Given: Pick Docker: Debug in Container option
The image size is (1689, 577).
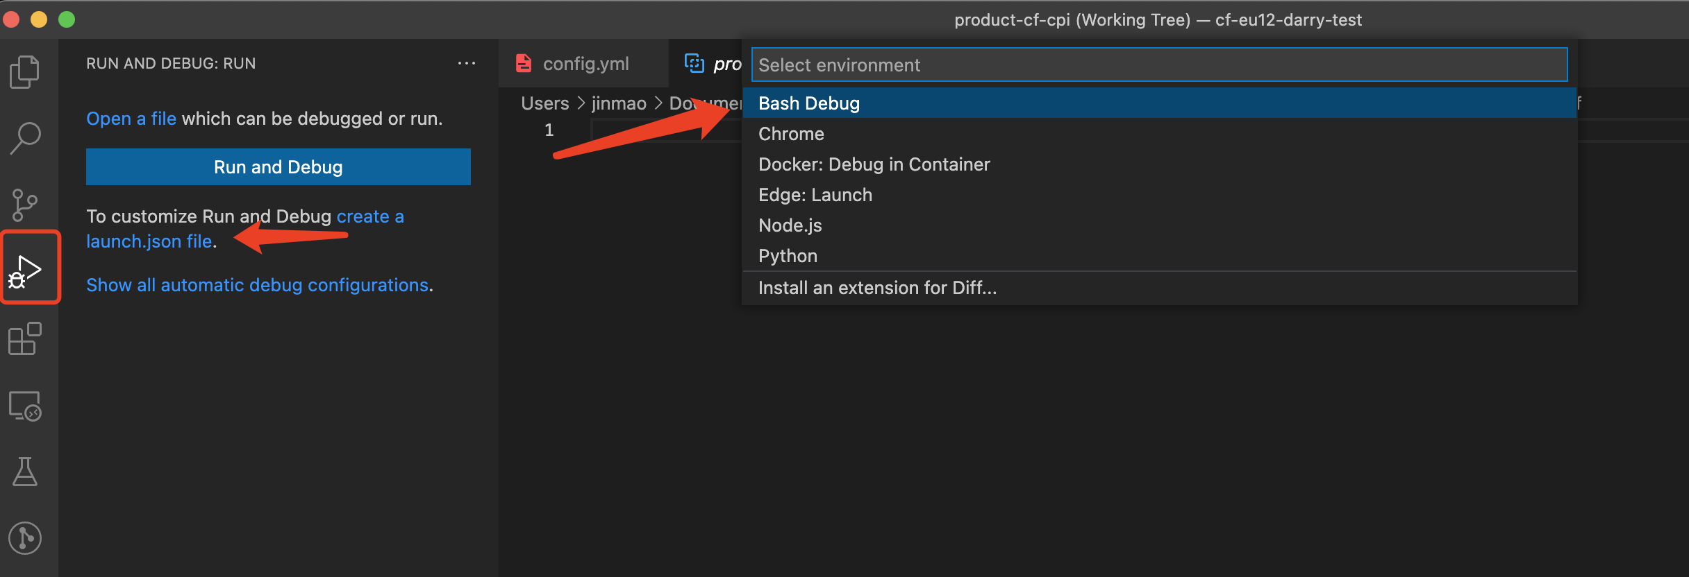Looking at the screenshot, I should pos(874,164).
